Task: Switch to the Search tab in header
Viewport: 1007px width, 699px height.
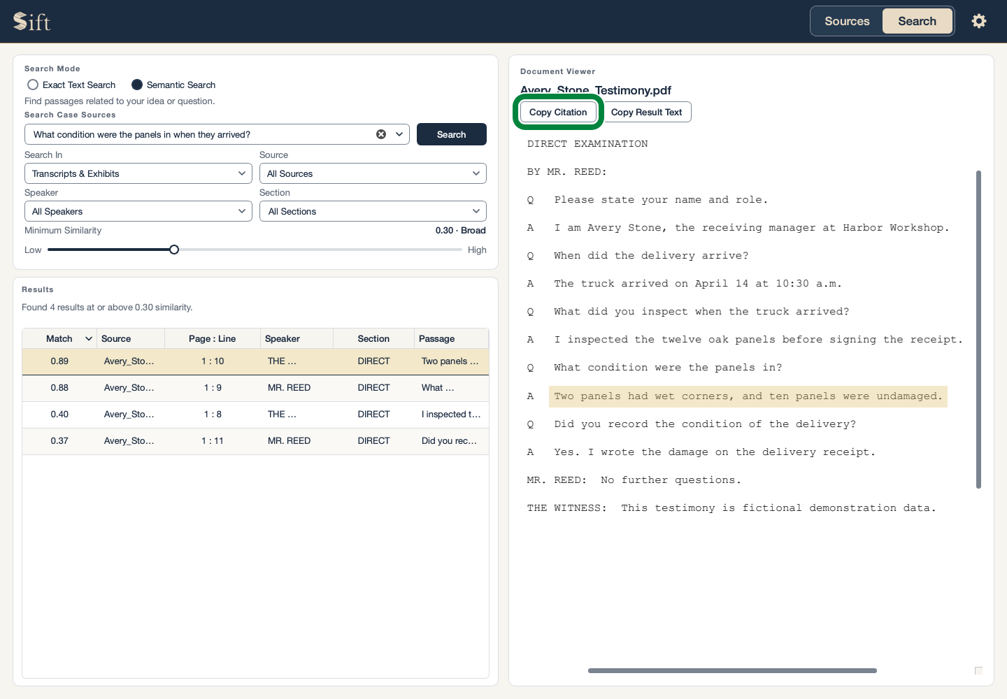Action: click(917, 21)
